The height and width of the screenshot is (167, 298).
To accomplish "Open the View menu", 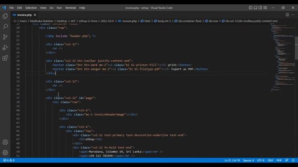I will click(43, 8).
